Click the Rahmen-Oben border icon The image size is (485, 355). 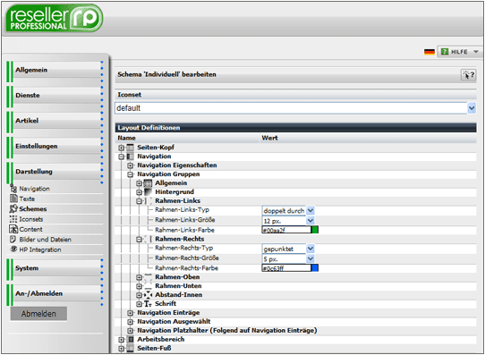pos(149,277)
